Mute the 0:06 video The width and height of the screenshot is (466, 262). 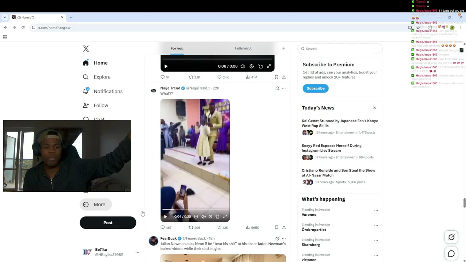click(243, 66)
